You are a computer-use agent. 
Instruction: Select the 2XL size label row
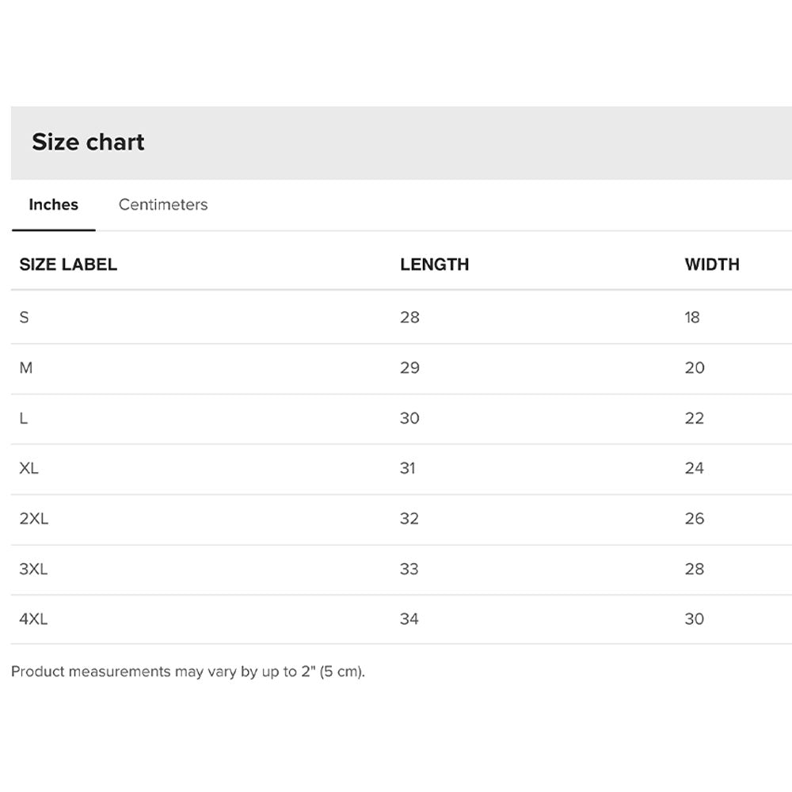(33, 519)
